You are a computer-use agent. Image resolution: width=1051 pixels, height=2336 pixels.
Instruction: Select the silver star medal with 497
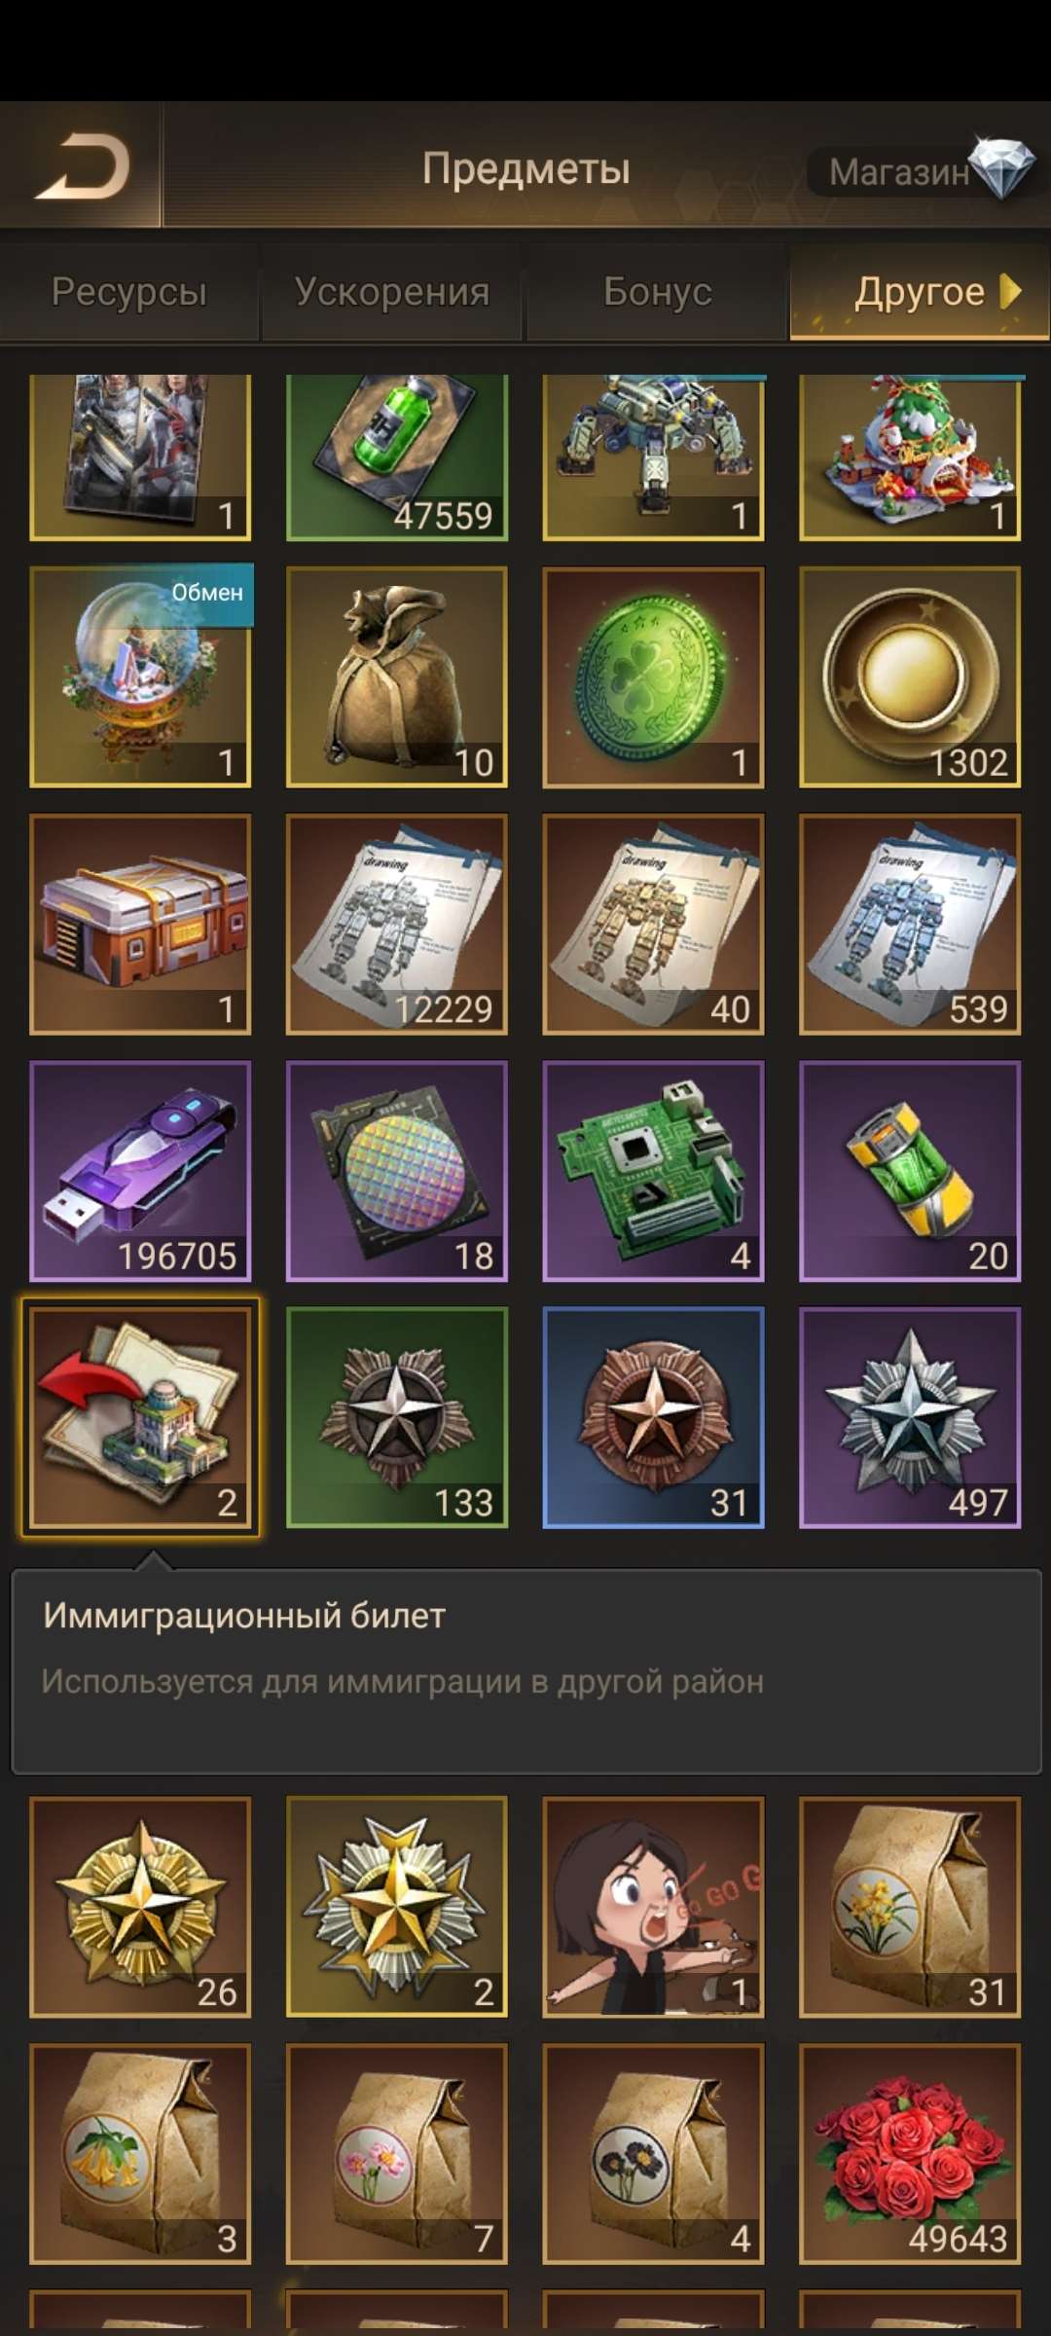pos(910,1417)
